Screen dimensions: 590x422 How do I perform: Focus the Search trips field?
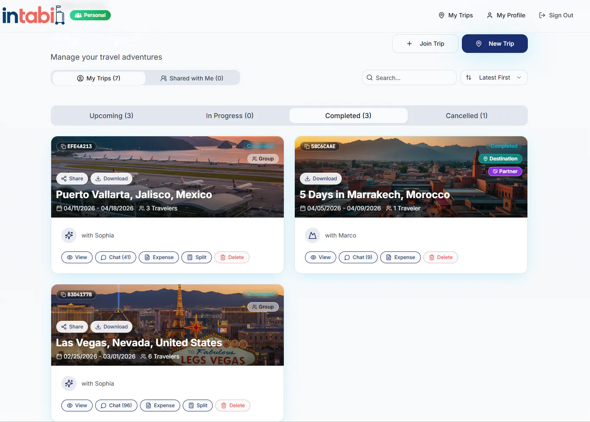coord(409,77)
